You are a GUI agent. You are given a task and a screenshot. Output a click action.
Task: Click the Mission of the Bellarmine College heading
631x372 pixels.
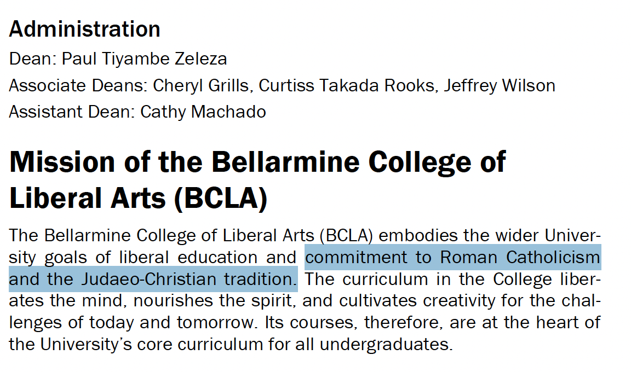point(257,162)
